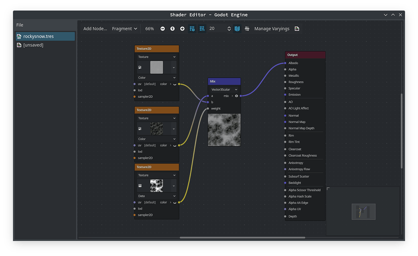Click the top Texture2D sampler2D input port

(134, 97)
